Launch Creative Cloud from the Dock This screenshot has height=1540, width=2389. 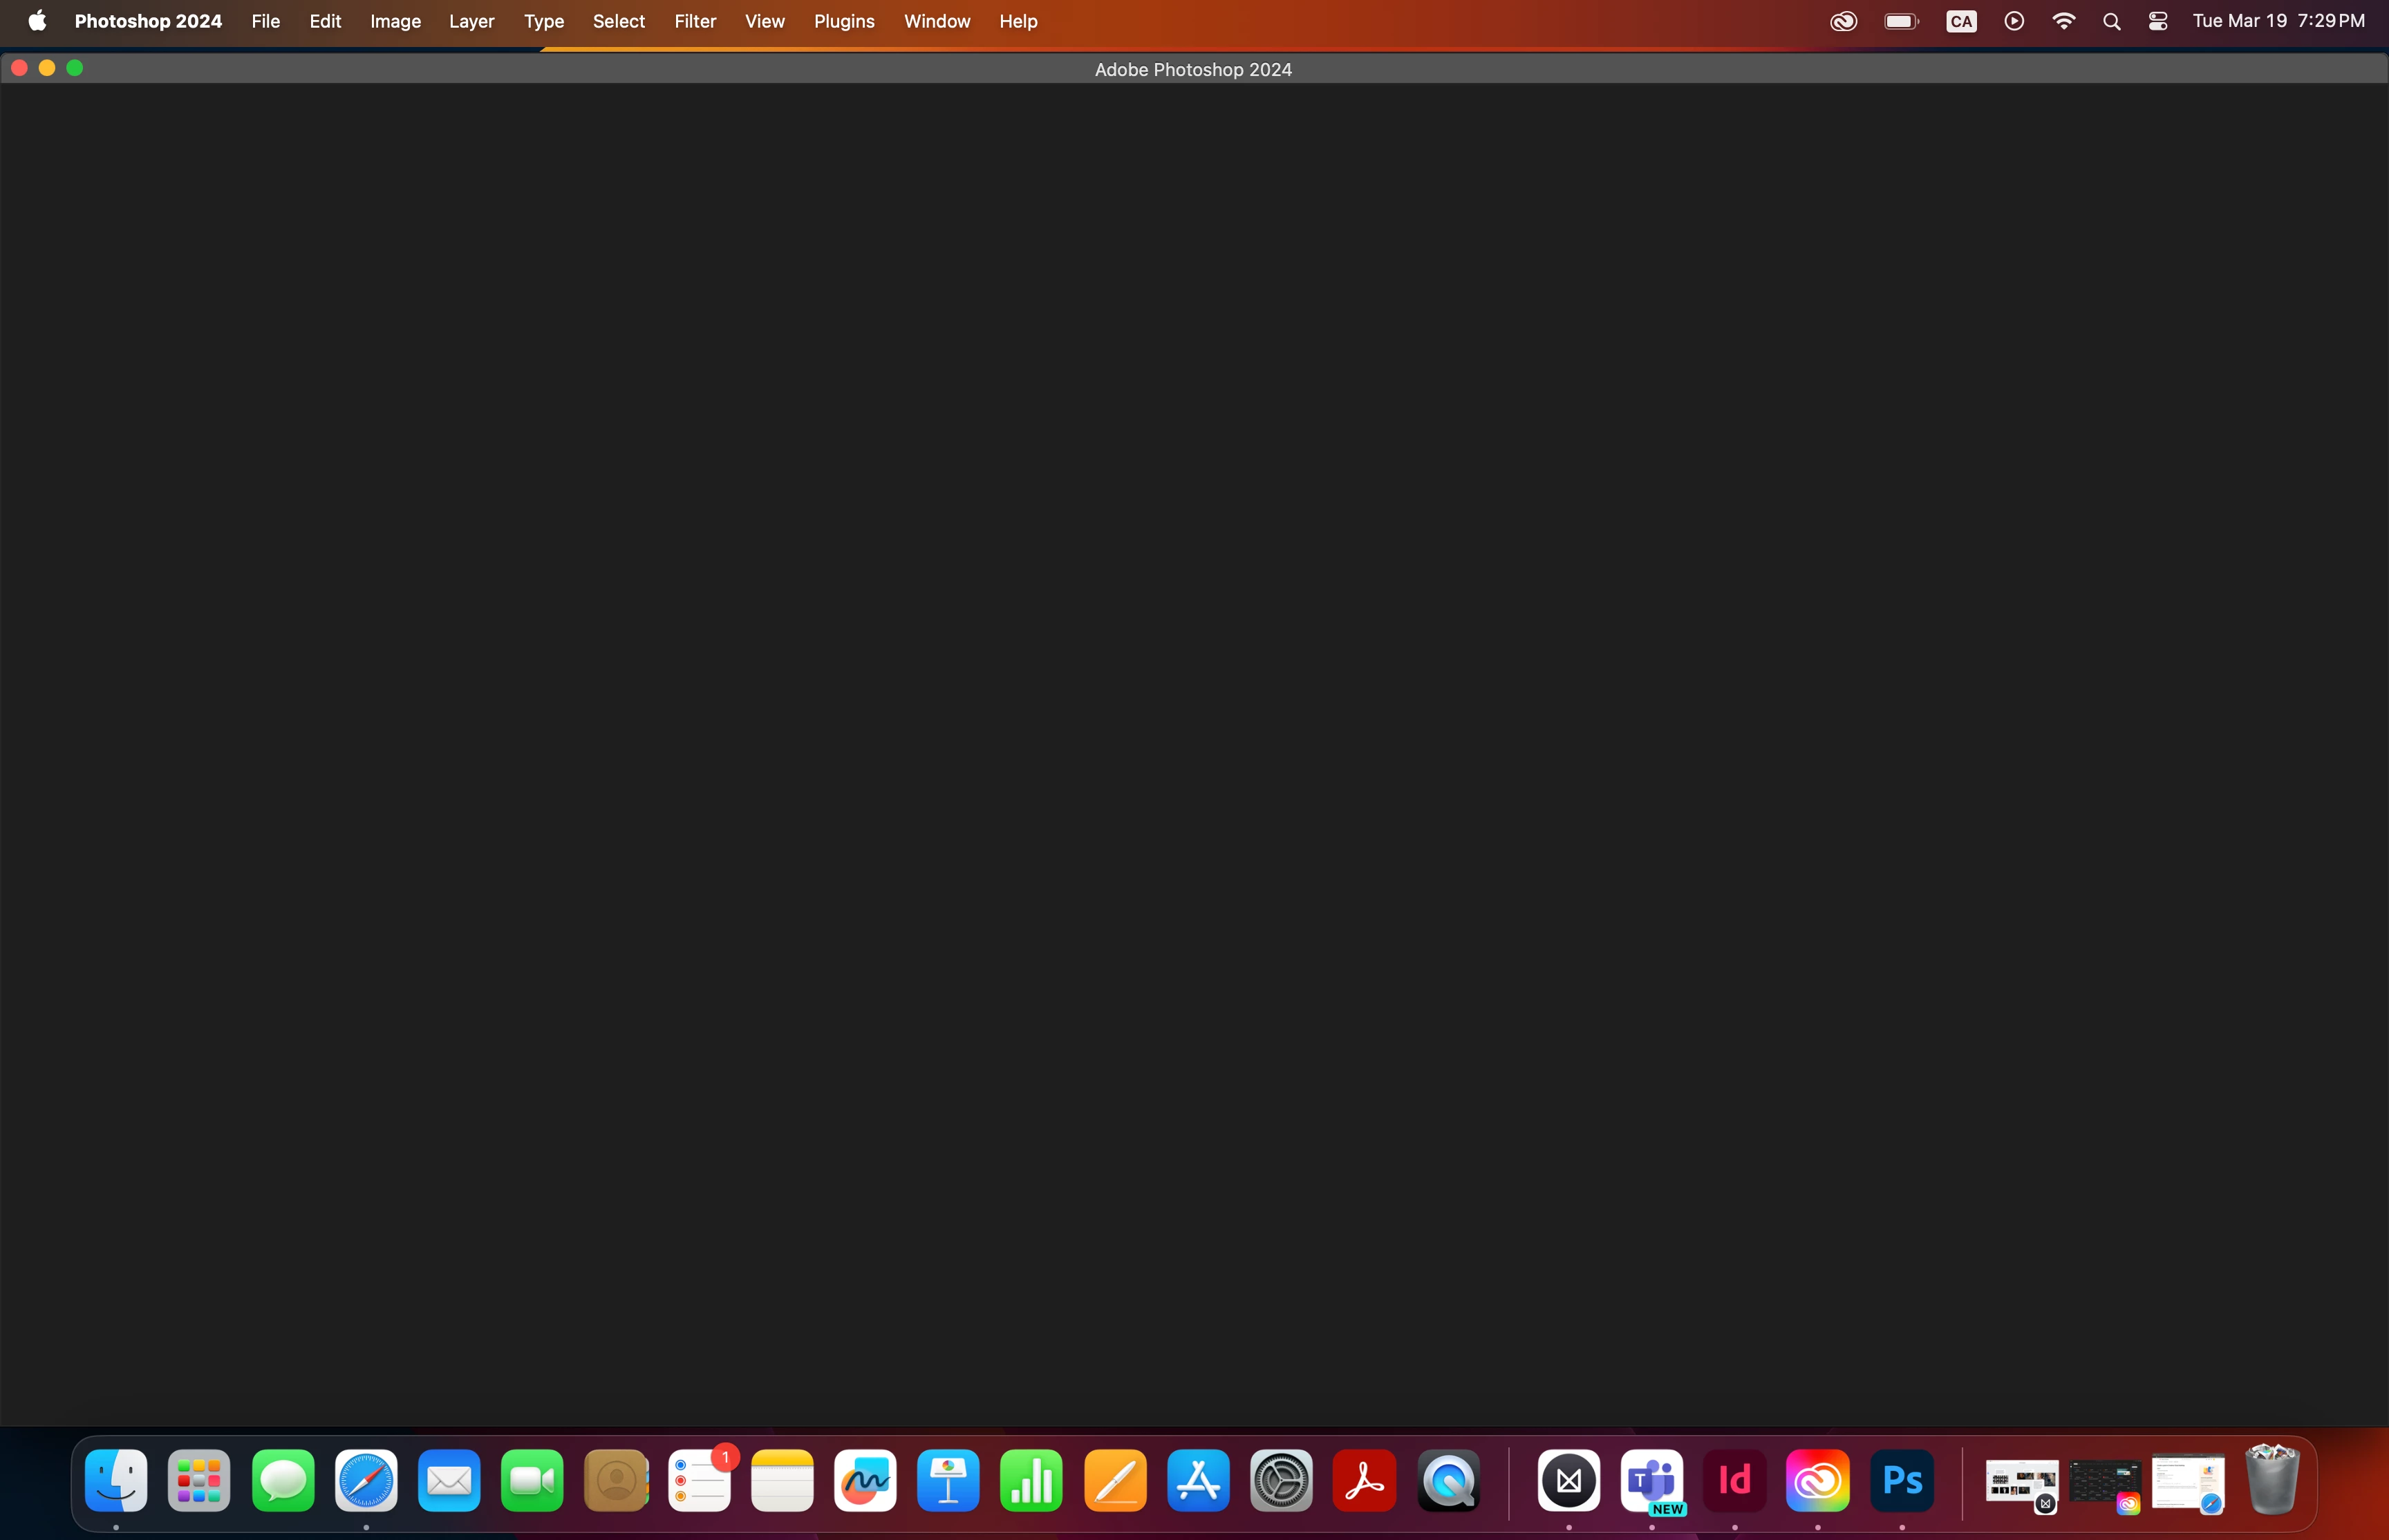[1817, 1480]
